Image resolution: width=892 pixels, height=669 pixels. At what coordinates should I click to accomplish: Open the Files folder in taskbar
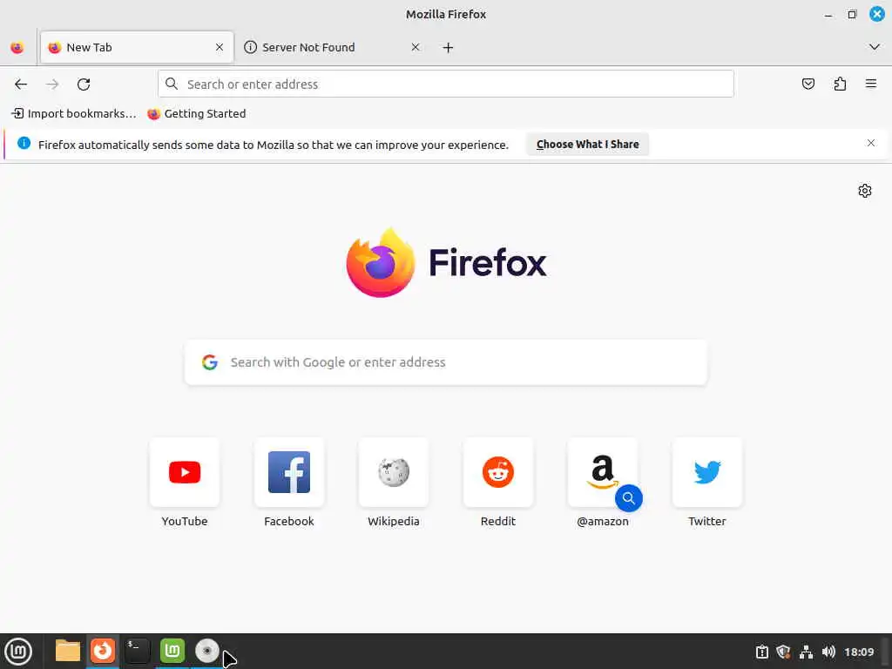[68, 651]
